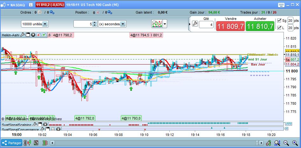
Task: Click the 4@11 793,0 buy order label
Action: (131, 118)
